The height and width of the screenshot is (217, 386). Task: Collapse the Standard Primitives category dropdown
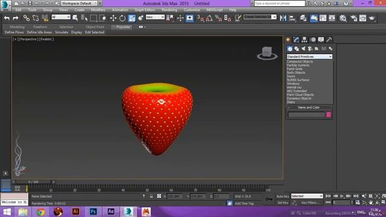point(309,57)
